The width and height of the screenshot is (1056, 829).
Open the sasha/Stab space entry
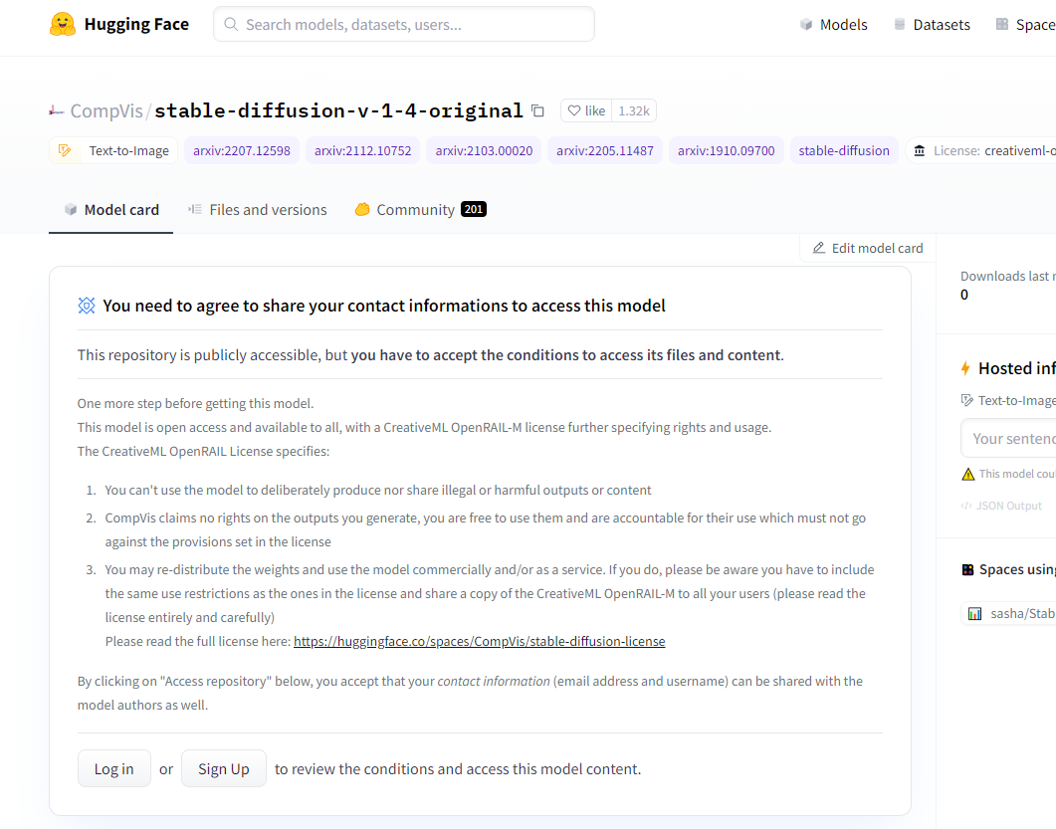pos(1009,613)
